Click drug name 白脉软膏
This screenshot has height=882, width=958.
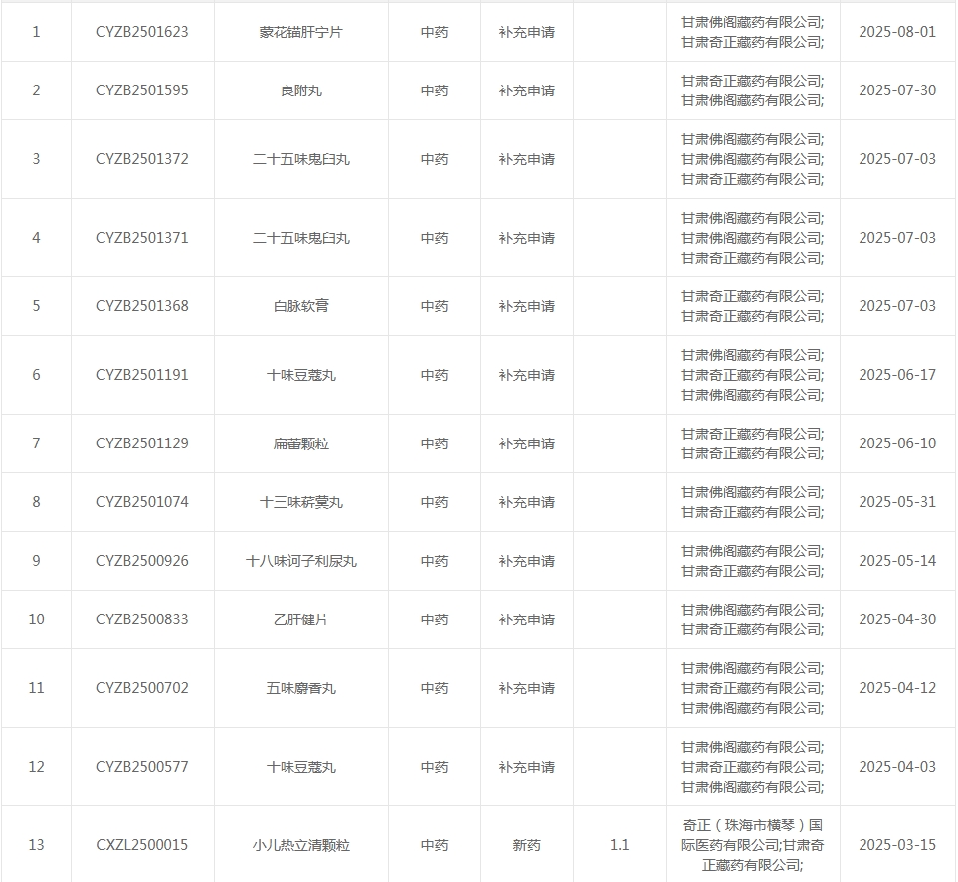click(301, 306)
